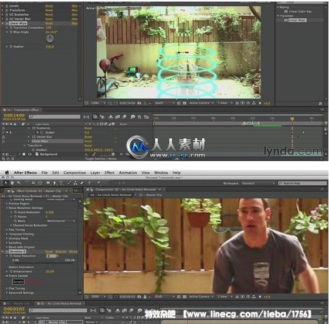Image resolution: width=329 pixels, height=324 pixels.
Task: Toggle Wipe Angle stopwatch
Action: pos(11,32)
